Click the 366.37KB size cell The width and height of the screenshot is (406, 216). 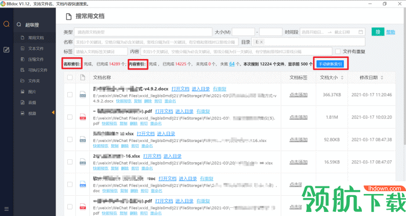pos(332,95)
